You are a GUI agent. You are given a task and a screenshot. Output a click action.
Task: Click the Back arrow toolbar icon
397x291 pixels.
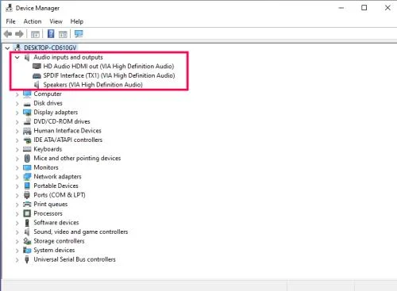tap(8, 34)
